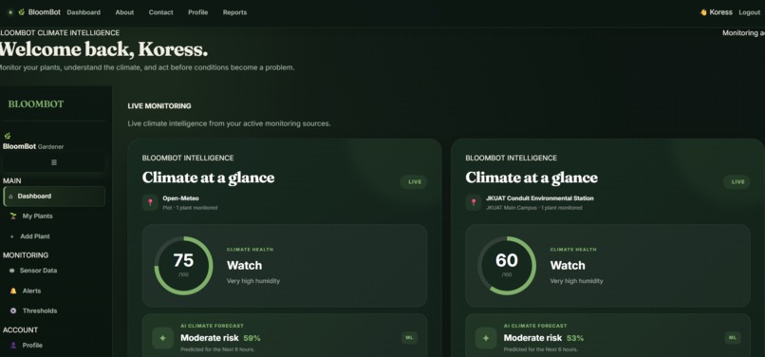Open Add Plant in the sidebar
This screenshot has height=357, width=765.
coord(35,236)
